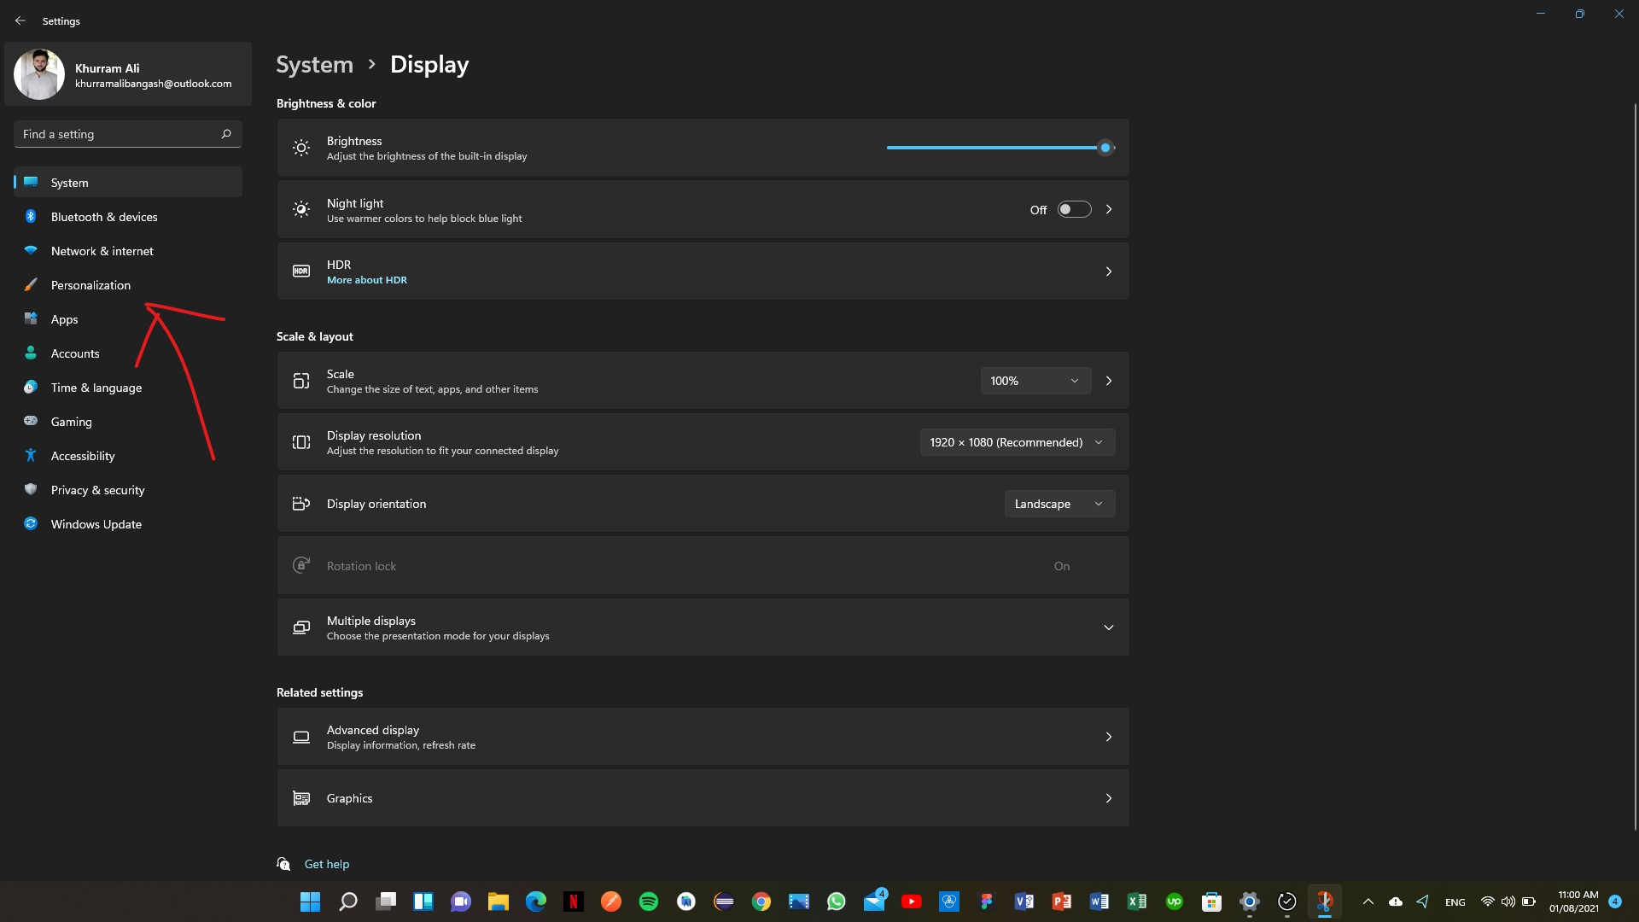The width and height of the screenshot is (1639, 922).
Task: Click System in the breadcrumb path
Action: 314,63
